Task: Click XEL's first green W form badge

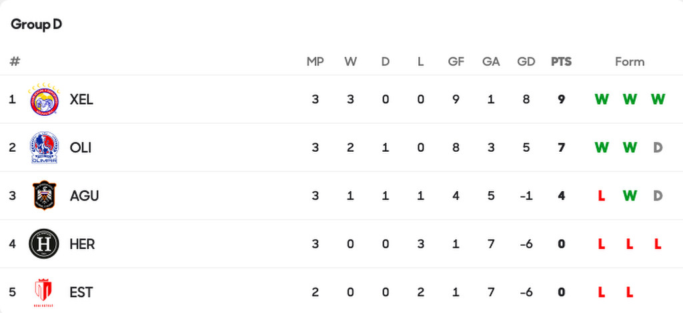Action: pyautogui.click(x=602, y=99)
